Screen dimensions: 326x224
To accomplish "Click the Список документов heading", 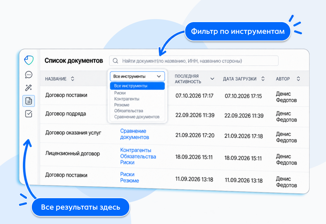I will pos(74,61).
